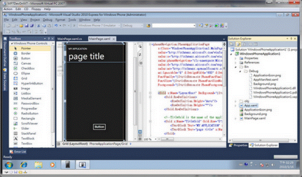Collapse the Bin folder in Solution Explorer
The width and height of the screenshot is (302, 177).
coord(235,67)
